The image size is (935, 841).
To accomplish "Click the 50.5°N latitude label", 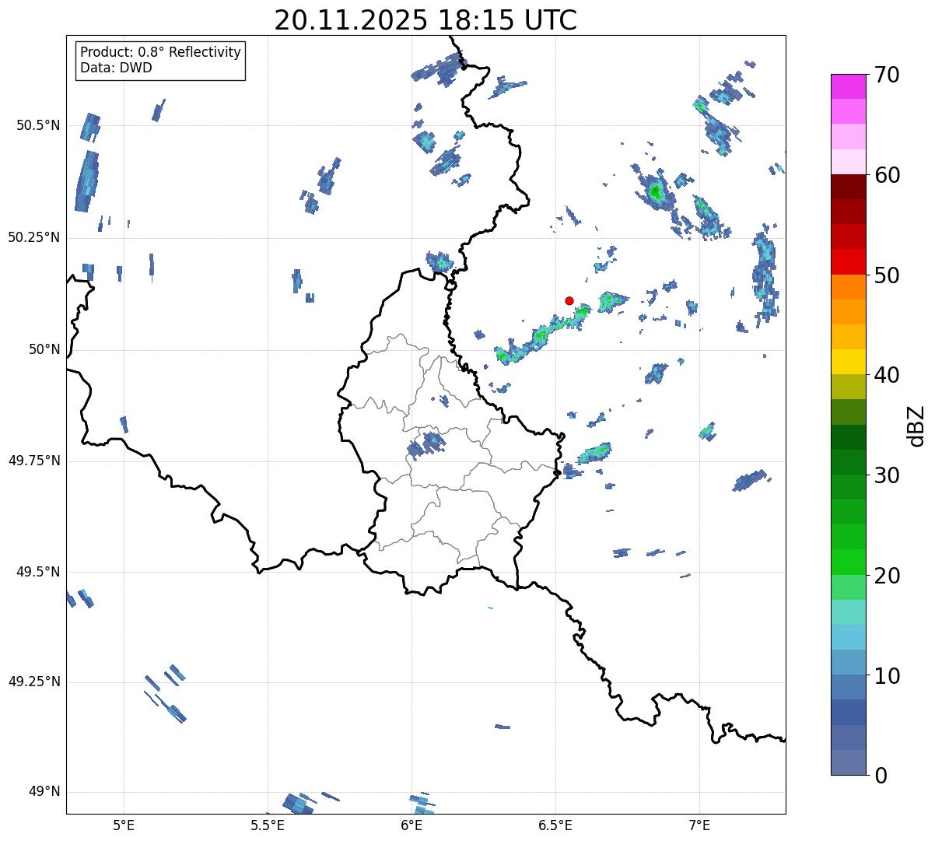I will pos(38,126).
